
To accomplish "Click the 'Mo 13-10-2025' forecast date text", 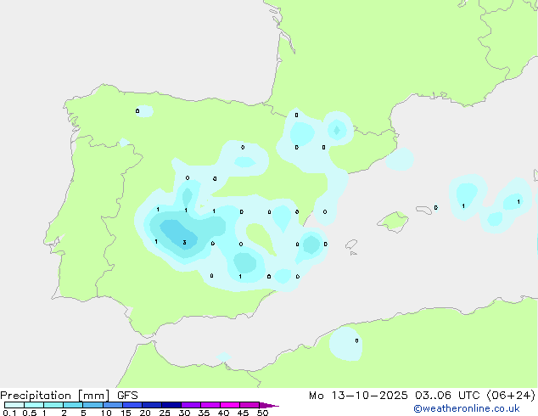I will coord(358,396).
